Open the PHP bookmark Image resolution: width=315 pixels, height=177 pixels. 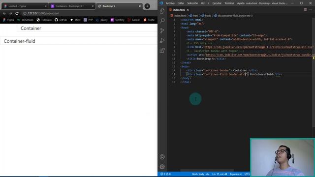(x=88, y=20)
